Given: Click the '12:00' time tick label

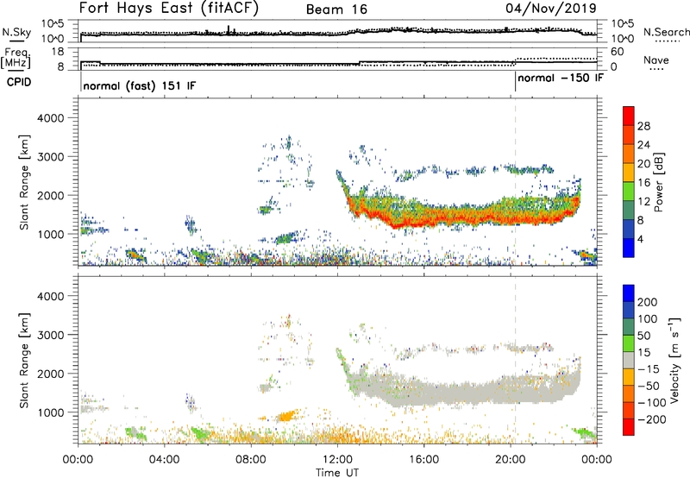Looking at the screenshot, I should (x=337, y=460).
